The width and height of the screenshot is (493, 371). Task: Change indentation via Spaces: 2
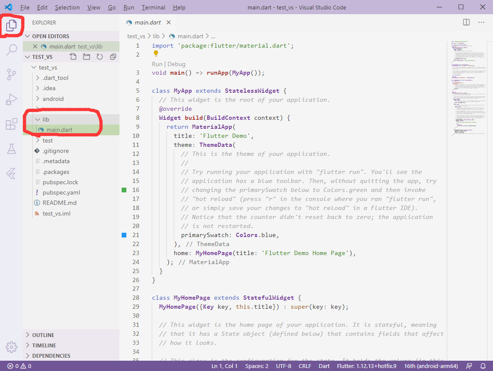coord(257,366)
